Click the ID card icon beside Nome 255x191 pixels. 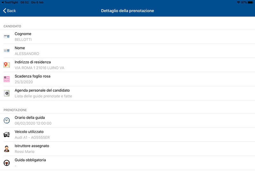click(7, 51)
